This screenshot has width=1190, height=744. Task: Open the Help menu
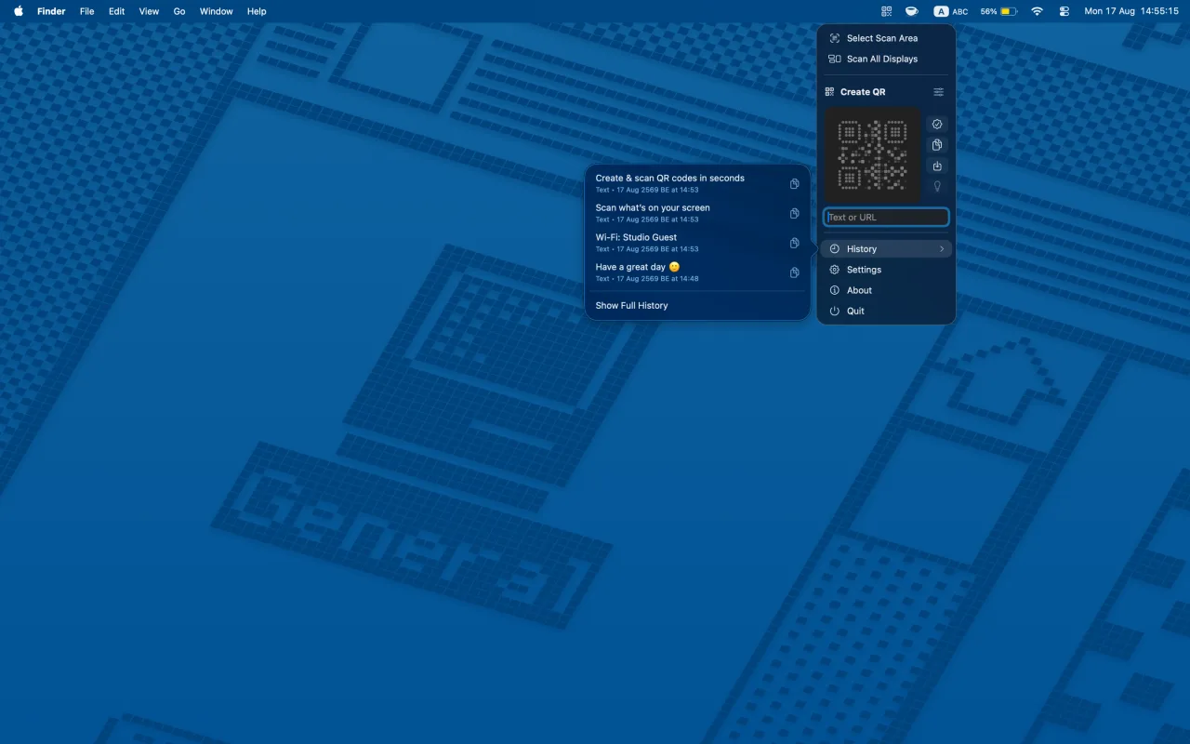257,11
